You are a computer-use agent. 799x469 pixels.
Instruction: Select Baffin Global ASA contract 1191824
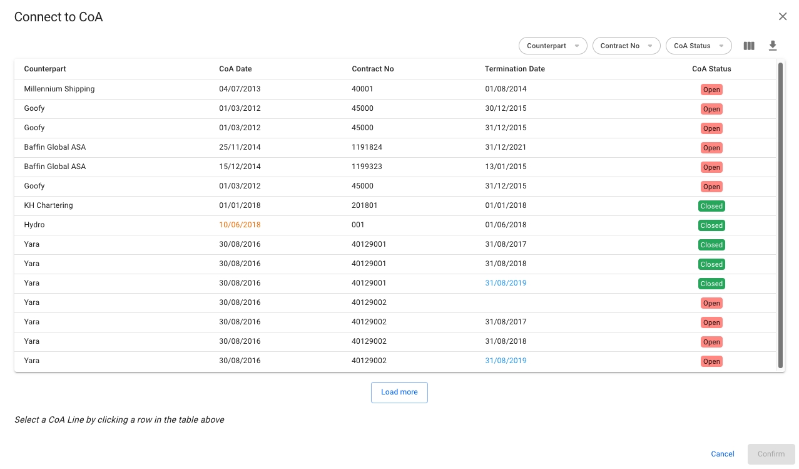367,147
